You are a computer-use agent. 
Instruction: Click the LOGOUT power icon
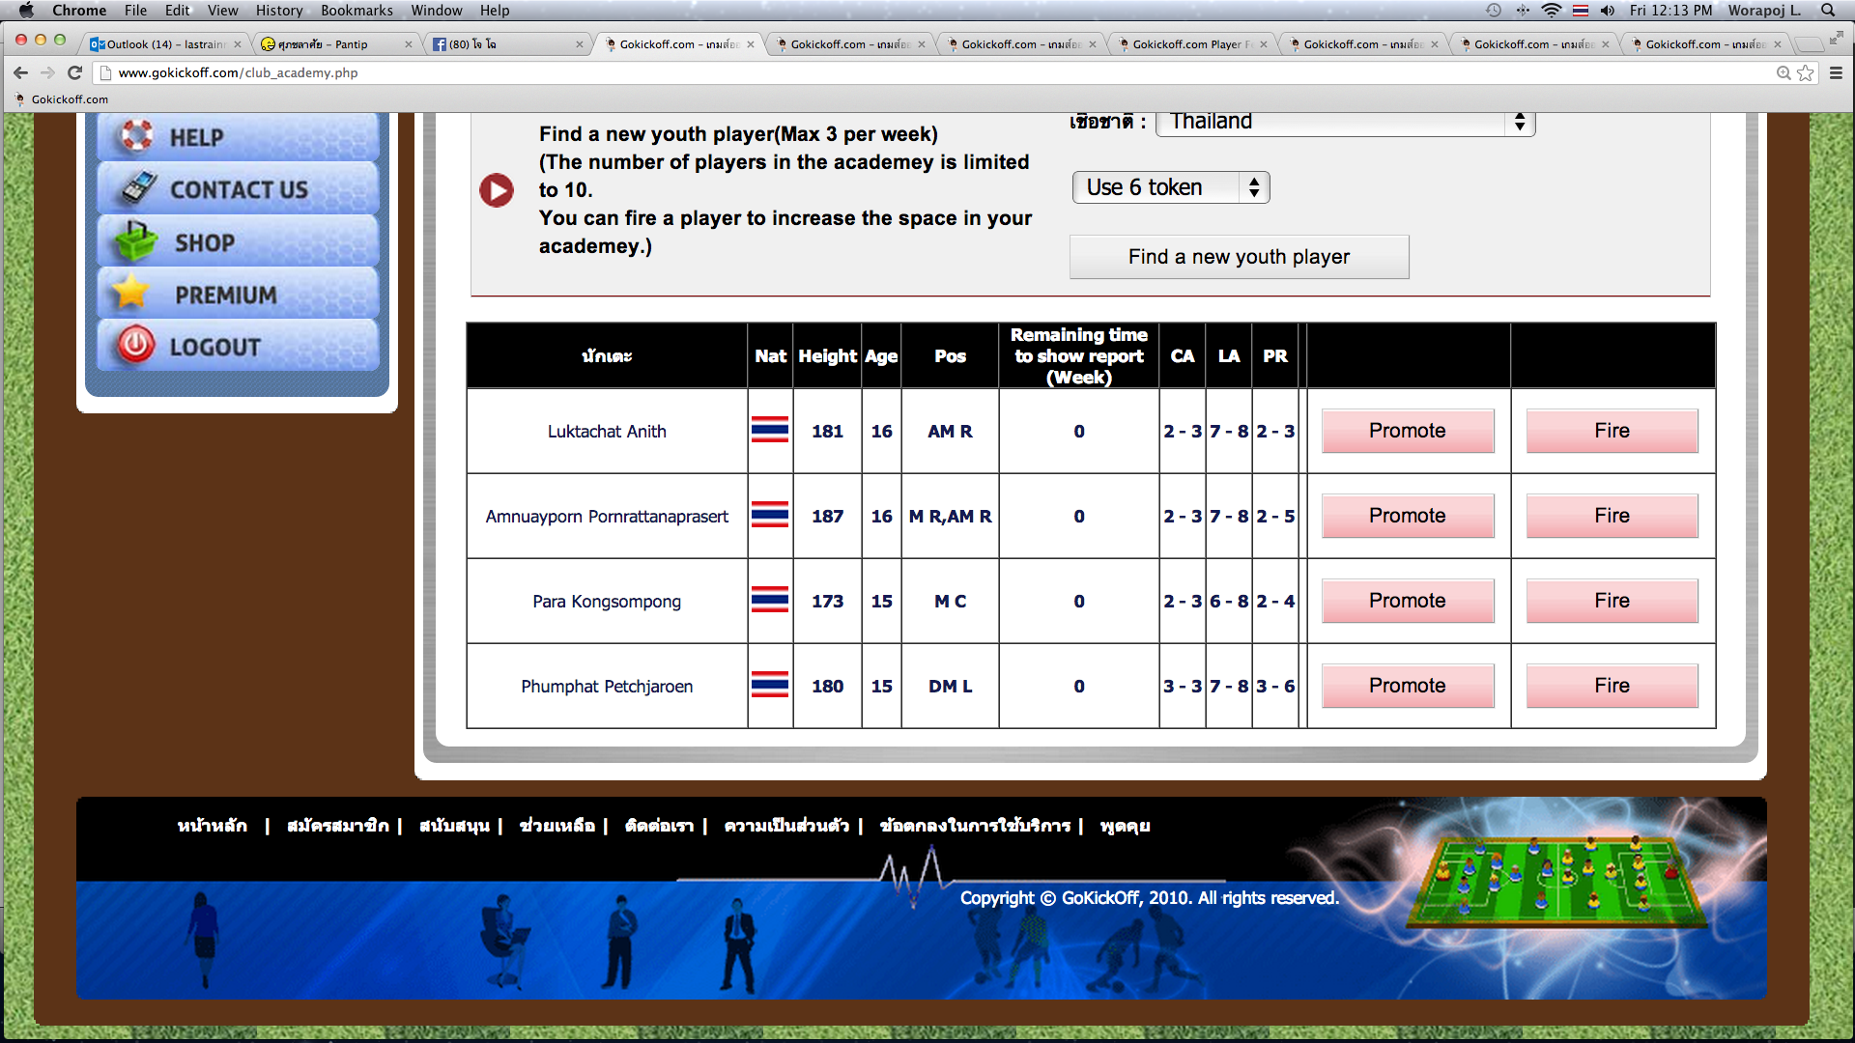[x=136, y=346]
